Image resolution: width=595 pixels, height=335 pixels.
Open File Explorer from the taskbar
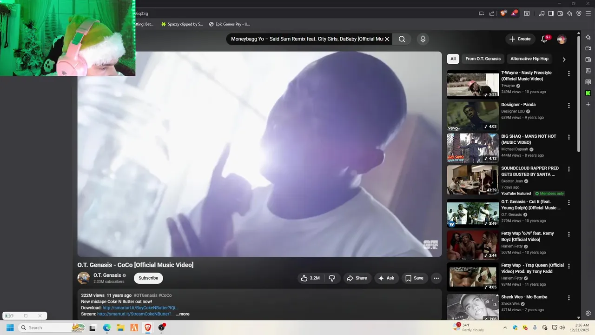120,328
